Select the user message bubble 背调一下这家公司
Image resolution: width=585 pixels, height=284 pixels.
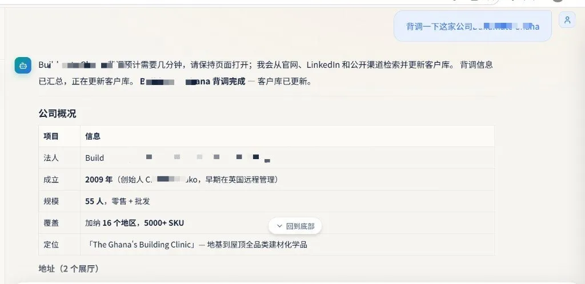tap(472, 26)
